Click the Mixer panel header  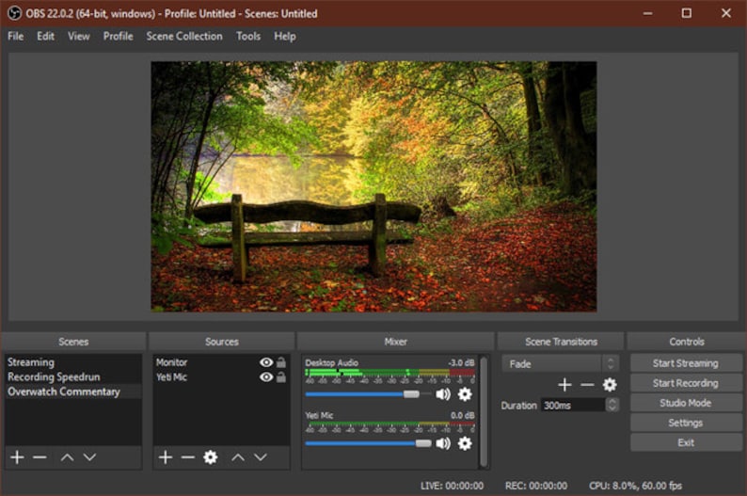coord(395,342)
